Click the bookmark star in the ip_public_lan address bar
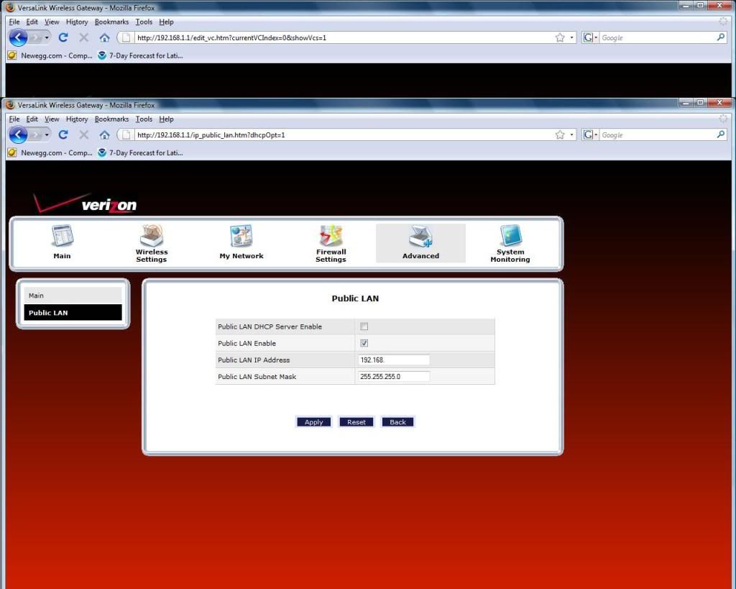The image size is (736, 589). point(560,134)
